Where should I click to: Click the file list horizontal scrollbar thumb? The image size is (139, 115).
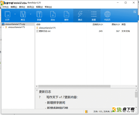point(74,86)
